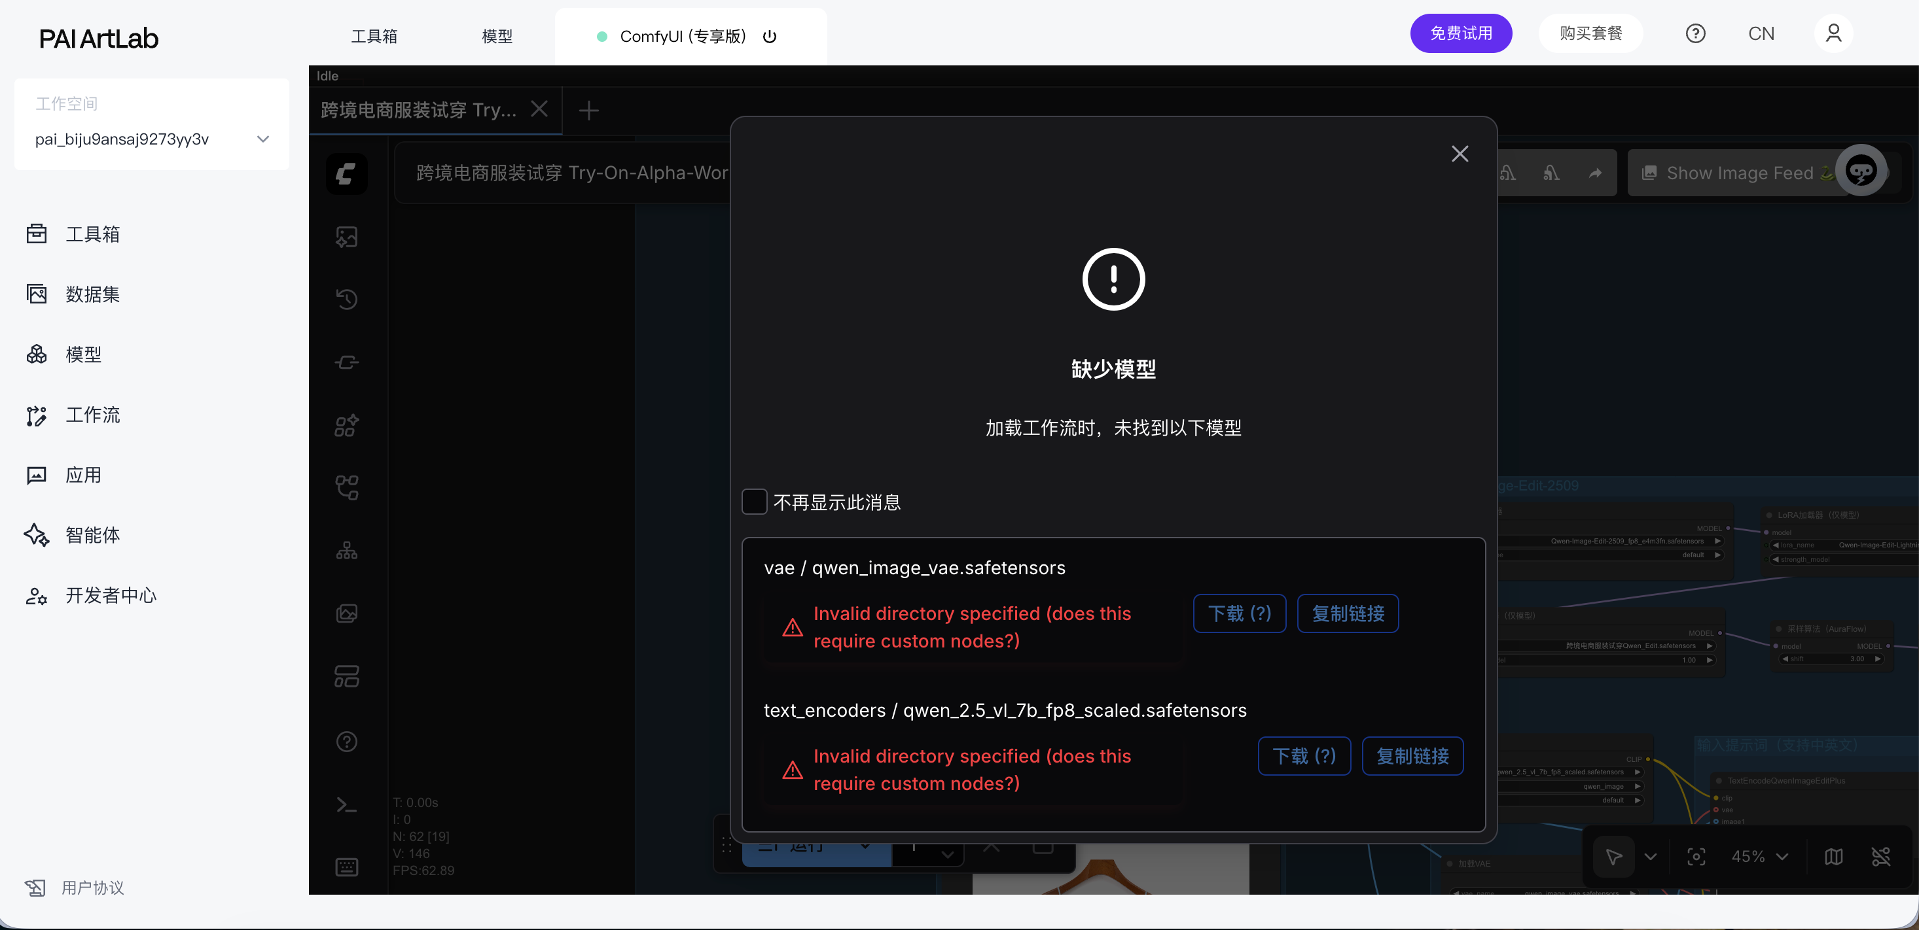The height and width of the screenshot is (930, 1919).
Task: Expand the 工作空间 workspace dropdown
Action: click(x=152, y=139)
